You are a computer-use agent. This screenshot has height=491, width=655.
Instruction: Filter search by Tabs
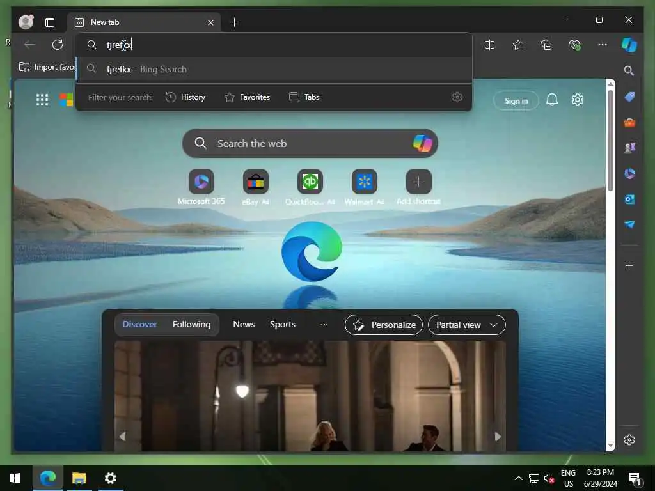[304, 97]
